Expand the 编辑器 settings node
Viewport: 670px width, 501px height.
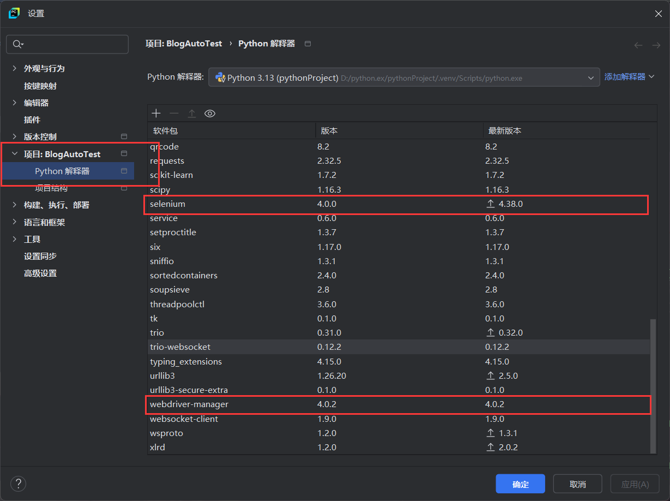[14, 103]
